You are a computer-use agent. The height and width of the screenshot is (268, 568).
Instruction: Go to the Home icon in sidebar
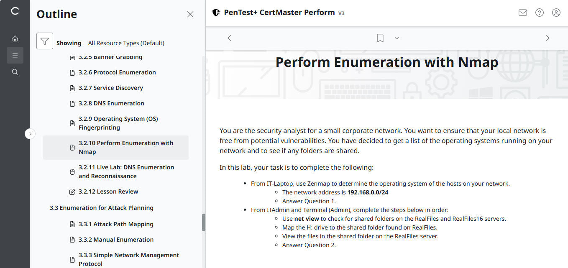pyautogui.click(x=15, y=38)
